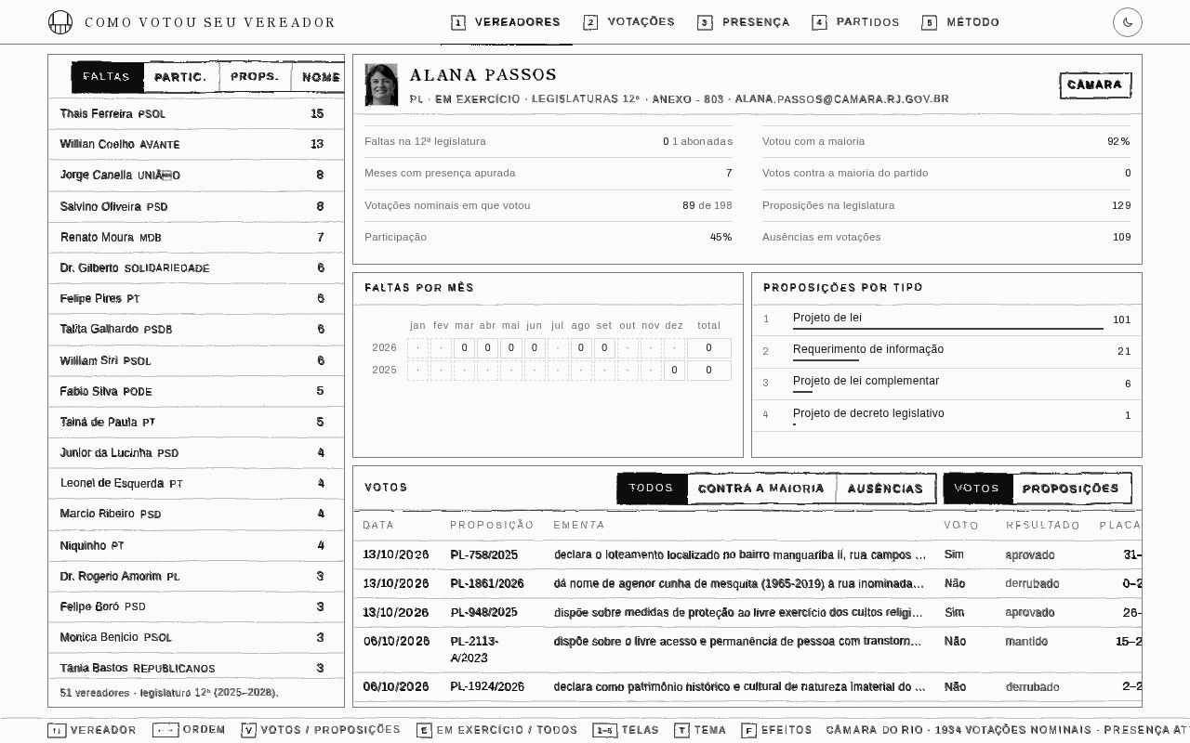Viewport: 1190px width, 743px height.
Task: Click the site logo beside Como Votou Seu Vereador
Action: [60, 22]
